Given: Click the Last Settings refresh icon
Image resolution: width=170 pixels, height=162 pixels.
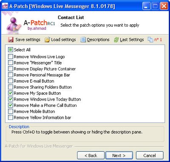Looking at the screenshot, I should 116,40.
